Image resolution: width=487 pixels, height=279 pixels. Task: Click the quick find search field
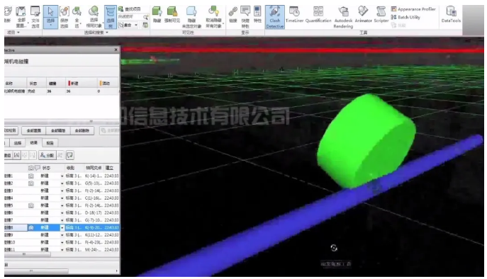tap(130, 17)
